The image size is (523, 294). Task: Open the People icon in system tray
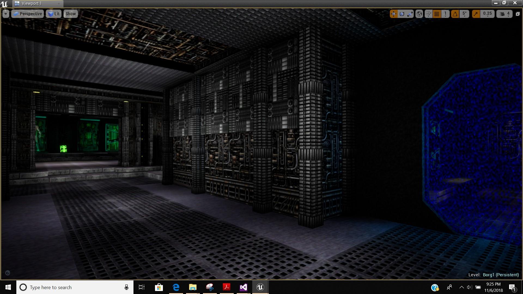449,287
